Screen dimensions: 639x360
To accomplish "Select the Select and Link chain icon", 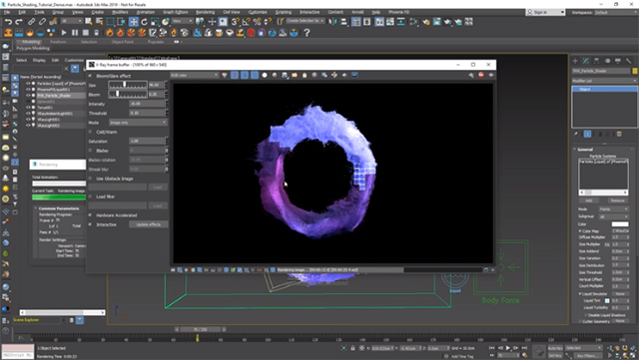I will point(31,22).
